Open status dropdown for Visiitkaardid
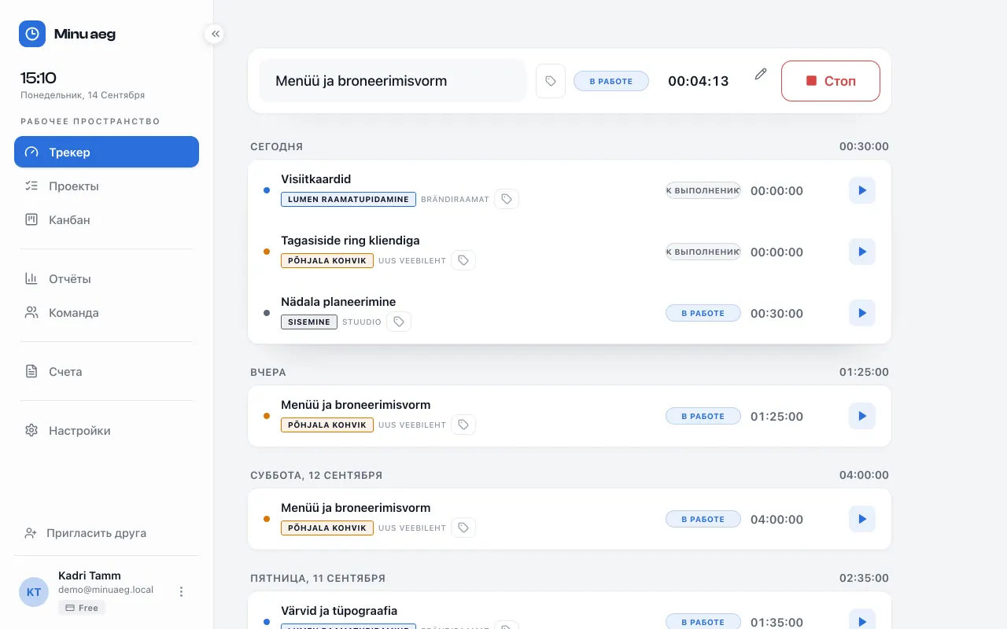Screen dimensions: 1007x629 pos(703,190)
